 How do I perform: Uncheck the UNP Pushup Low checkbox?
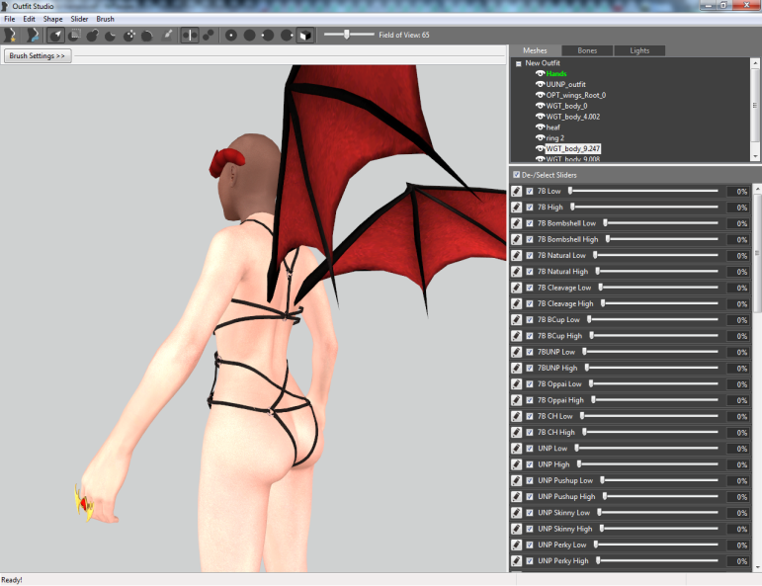pyautogui.click(x=530, y=480)
